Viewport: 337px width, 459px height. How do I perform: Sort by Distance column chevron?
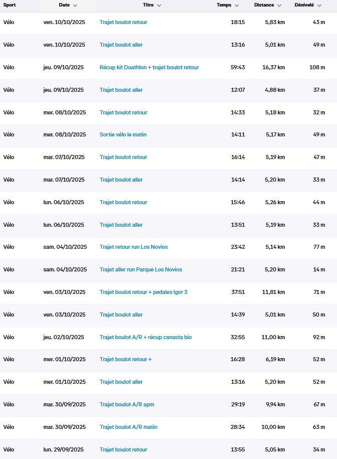279,6
